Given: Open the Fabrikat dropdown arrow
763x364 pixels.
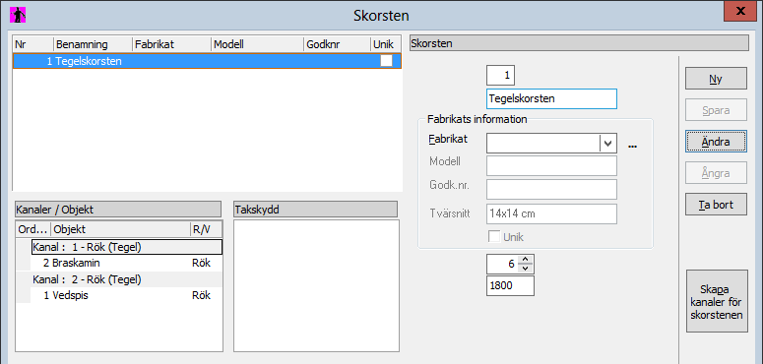Looking at the screenshot, I should 607,143.
